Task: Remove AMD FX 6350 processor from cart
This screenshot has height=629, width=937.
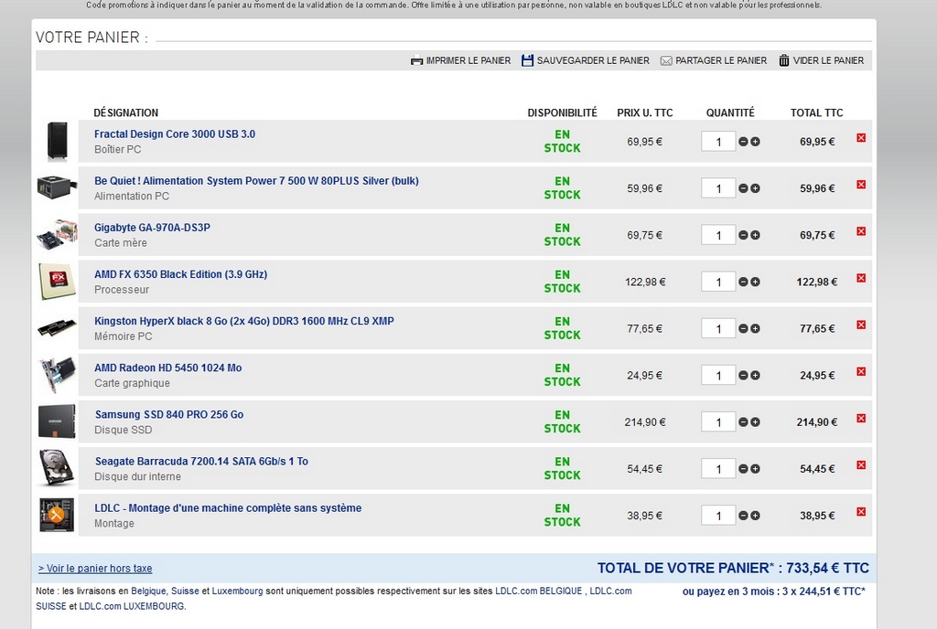Action: [x=861, y=278]
